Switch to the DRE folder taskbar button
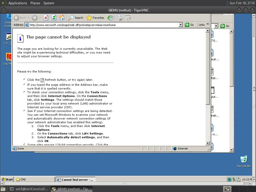This screenshot has width=256, height=192. [x=35, y=179]
